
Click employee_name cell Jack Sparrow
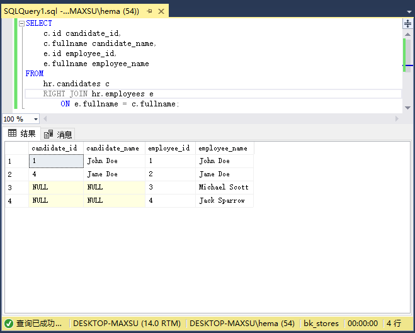pyautogui.click(x=224, y=201)
